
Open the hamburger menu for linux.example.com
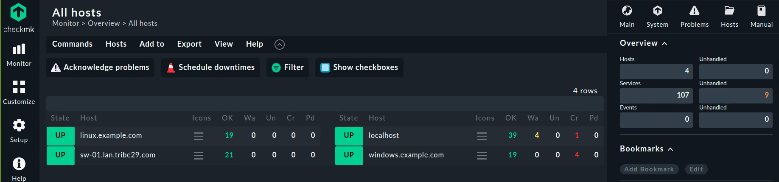(199, 136)
